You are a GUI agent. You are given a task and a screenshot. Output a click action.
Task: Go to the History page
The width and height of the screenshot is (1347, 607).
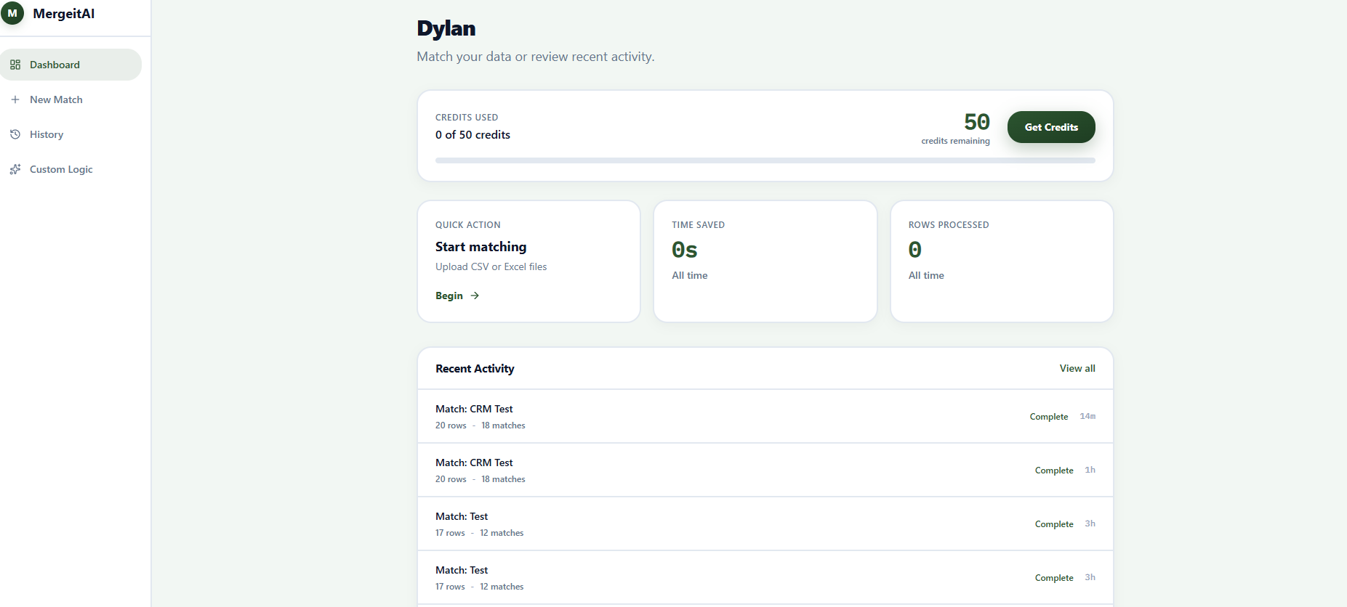(x=71, y=134)
